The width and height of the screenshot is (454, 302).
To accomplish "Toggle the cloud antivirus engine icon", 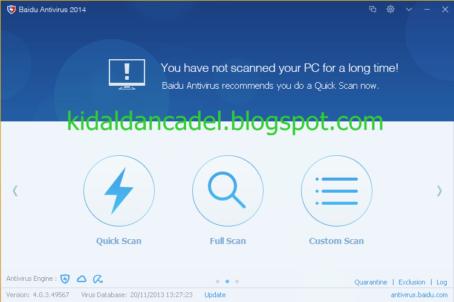I will 82,279.
